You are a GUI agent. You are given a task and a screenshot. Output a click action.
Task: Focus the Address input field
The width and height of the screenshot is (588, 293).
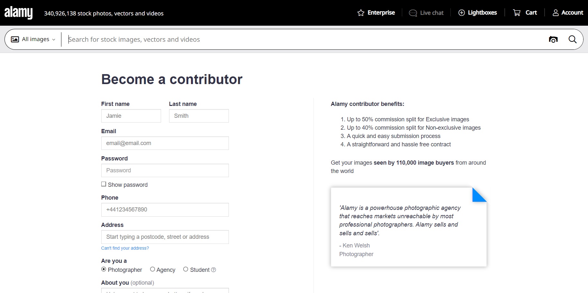point(165,237)
